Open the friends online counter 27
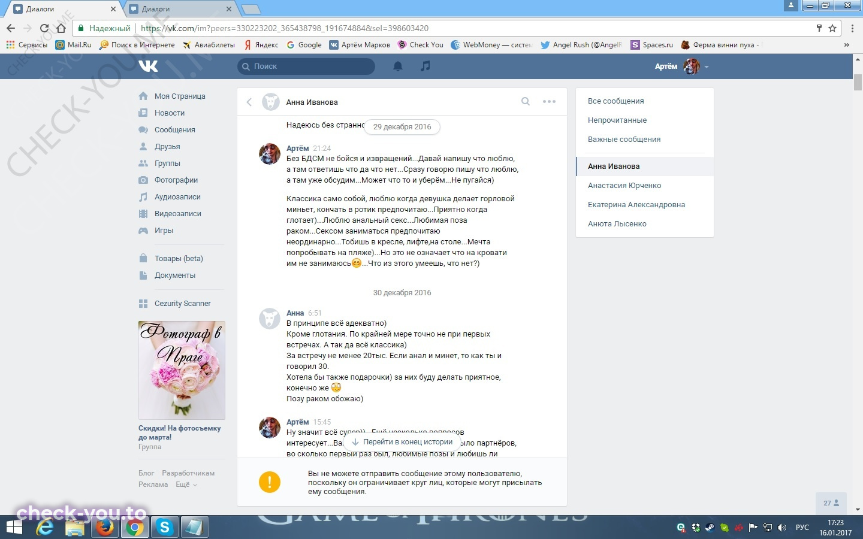Screen dimensions: 863x539 pyautogui.click(x=831, y=503)
